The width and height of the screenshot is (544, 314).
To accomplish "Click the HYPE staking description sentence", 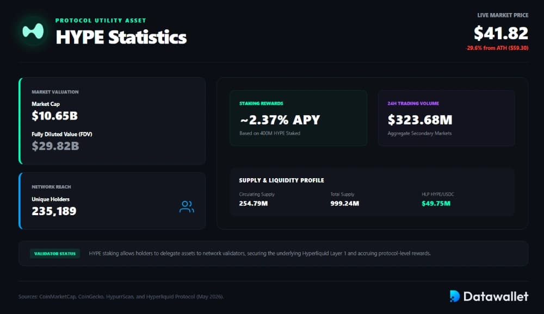I will 259,253.
